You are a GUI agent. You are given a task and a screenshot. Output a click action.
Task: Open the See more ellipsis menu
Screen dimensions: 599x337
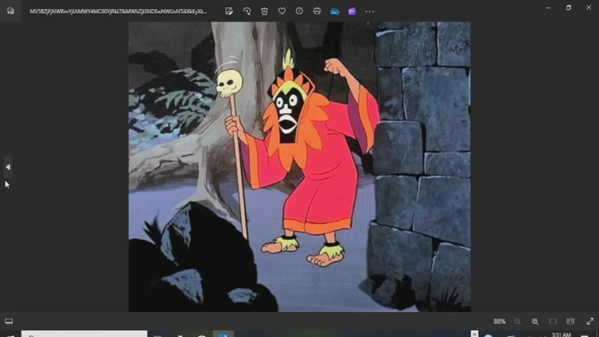(x=370, y=11)
